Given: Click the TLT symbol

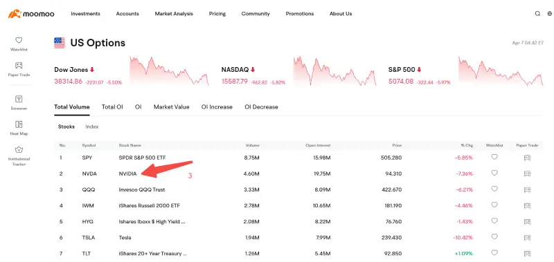Looking at the screenshot, I should (x=87, y=254).
